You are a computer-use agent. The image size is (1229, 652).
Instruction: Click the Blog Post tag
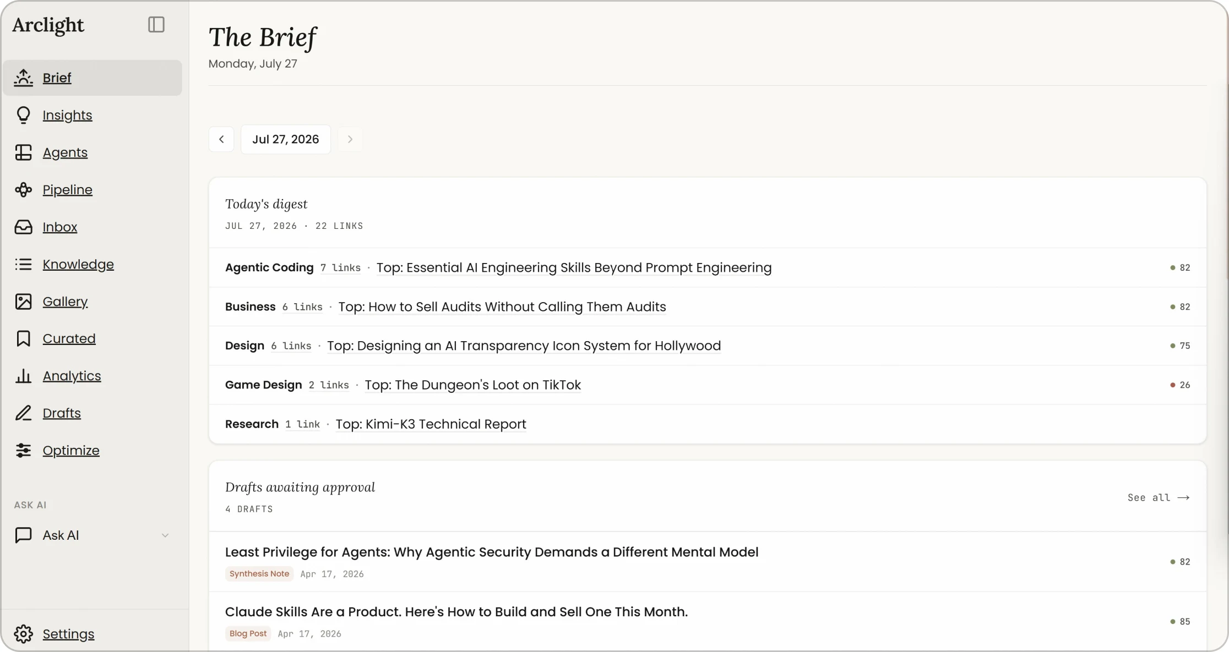[x=248, y=634]
